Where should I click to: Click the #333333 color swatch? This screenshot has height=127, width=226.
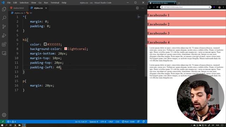coord(45,44)
